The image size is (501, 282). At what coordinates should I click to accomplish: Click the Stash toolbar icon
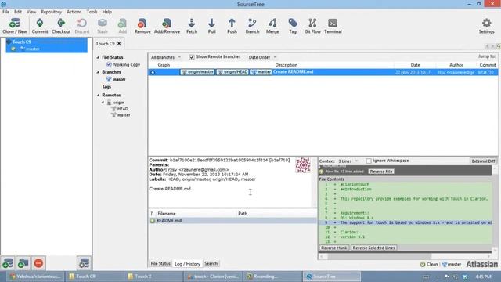coord(103,26)
